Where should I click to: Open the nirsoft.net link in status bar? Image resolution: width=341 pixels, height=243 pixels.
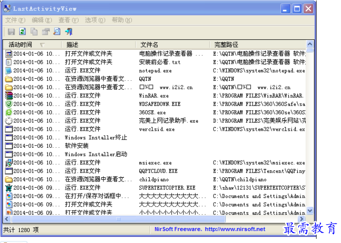click(x=235, y=229)
